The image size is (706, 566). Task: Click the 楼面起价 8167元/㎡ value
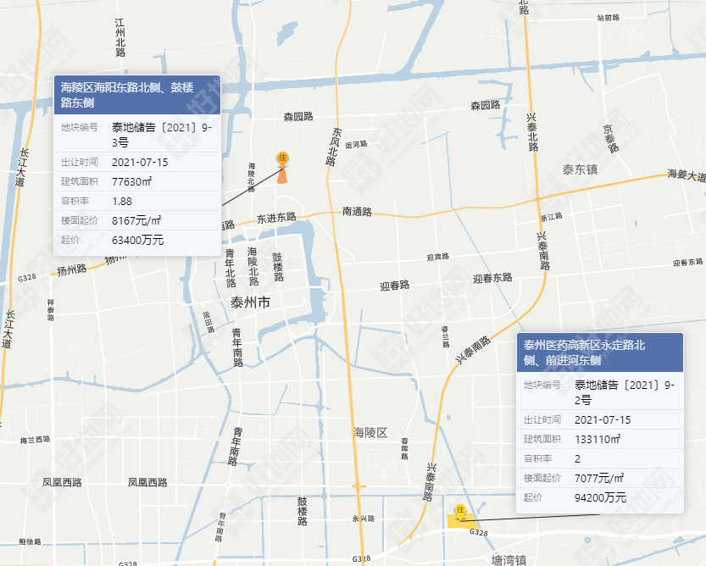(136, 221)
